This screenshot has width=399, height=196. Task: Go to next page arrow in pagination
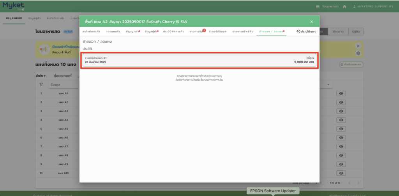point(358,183)
